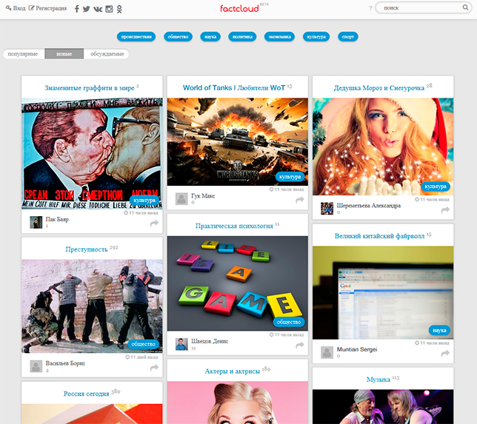Viewport: 477px width, 424px height.
Task: Open the Snow Maiden girl image
Action: tap(383, 147)
